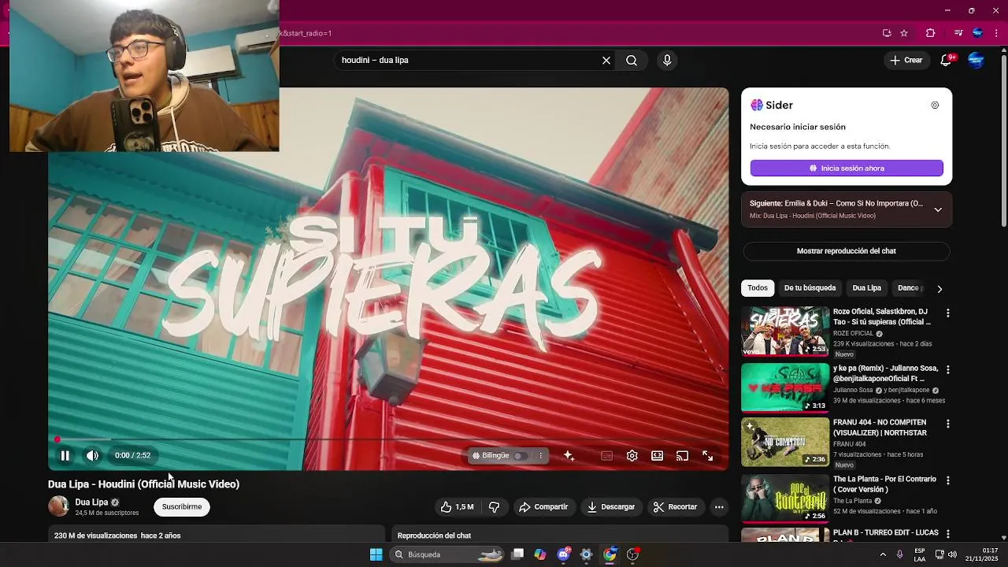
Task: Open the Dua Lipa channel name link
Action: tap(91, 502)
